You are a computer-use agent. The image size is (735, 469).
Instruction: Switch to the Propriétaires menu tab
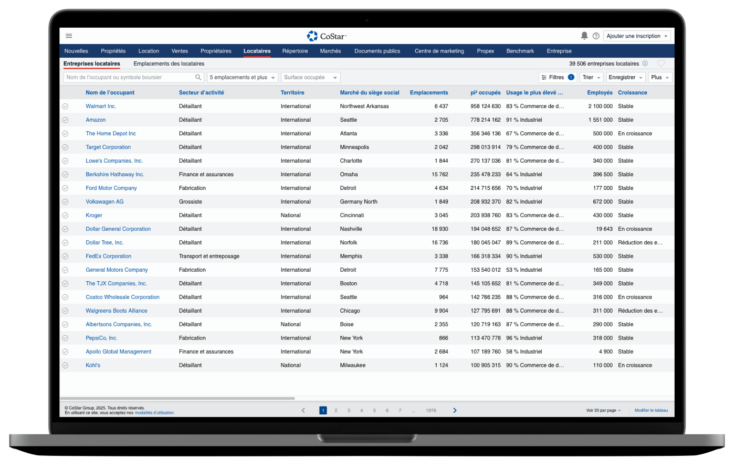(216, 51)
